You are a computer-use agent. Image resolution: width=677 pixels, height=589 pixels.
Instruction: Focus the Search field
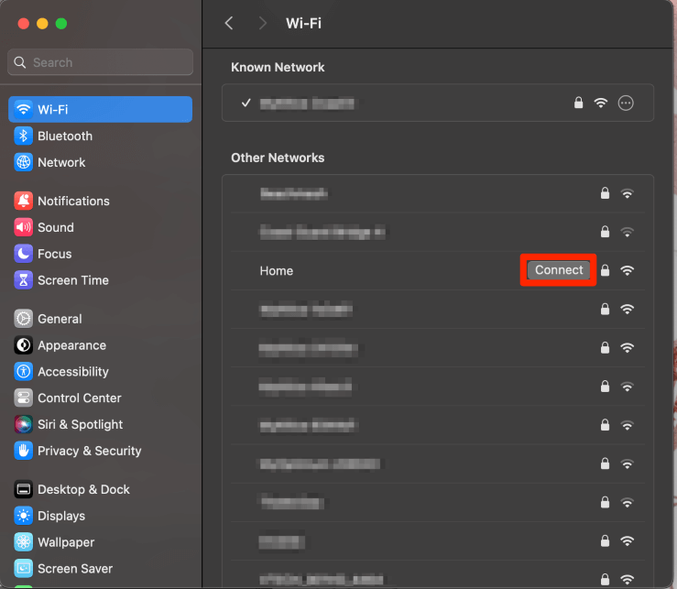(x=100, y=62)
